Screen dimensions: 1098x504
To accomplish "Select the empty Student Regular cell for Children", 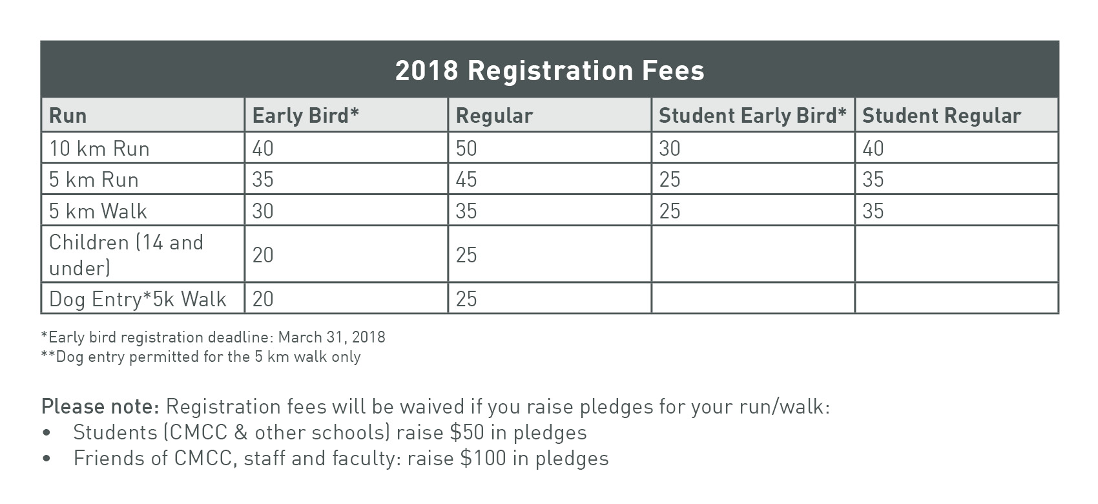I will point(957,254).
